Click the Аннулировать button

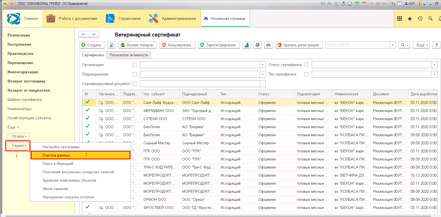(x=177, y=45)
